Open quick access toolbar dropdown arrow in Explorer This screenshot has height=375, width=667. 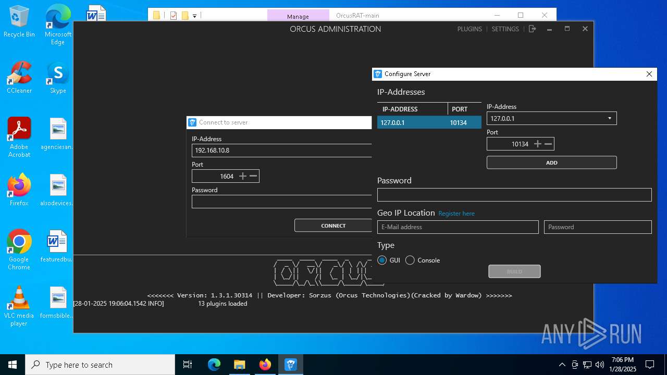click(194, 16)
